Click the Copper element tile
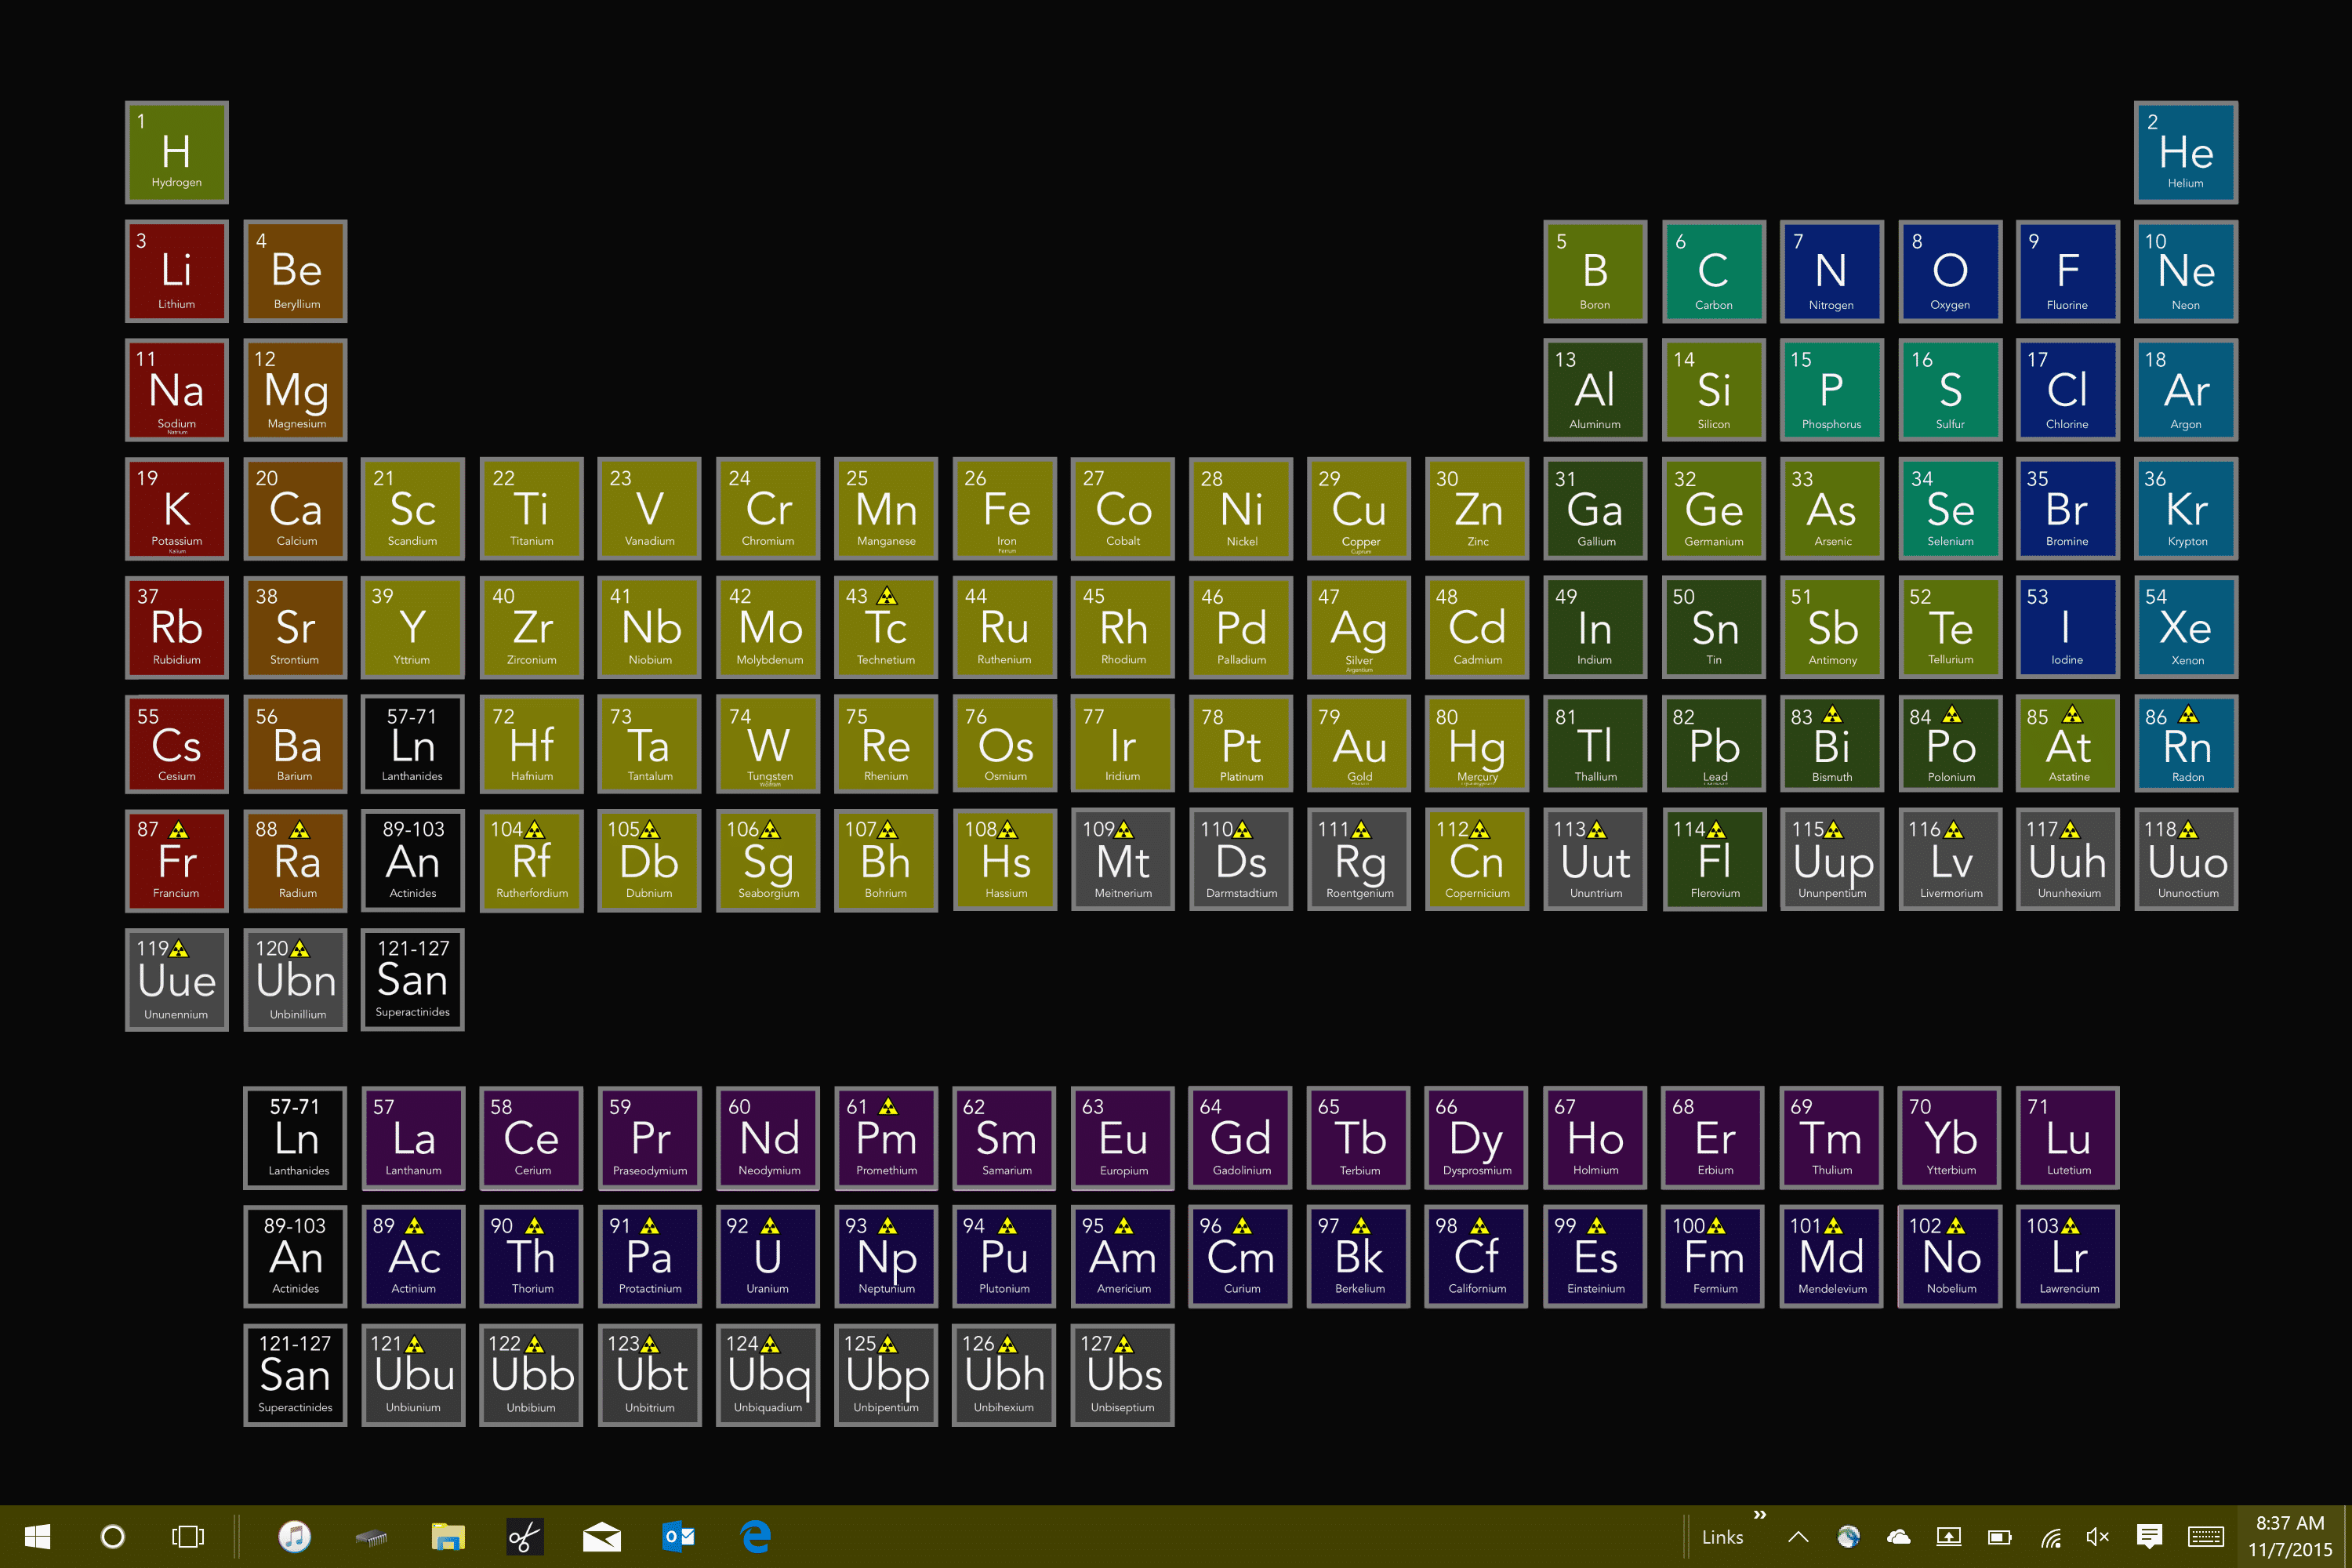The image size is (2352, 1568). 1359,508
